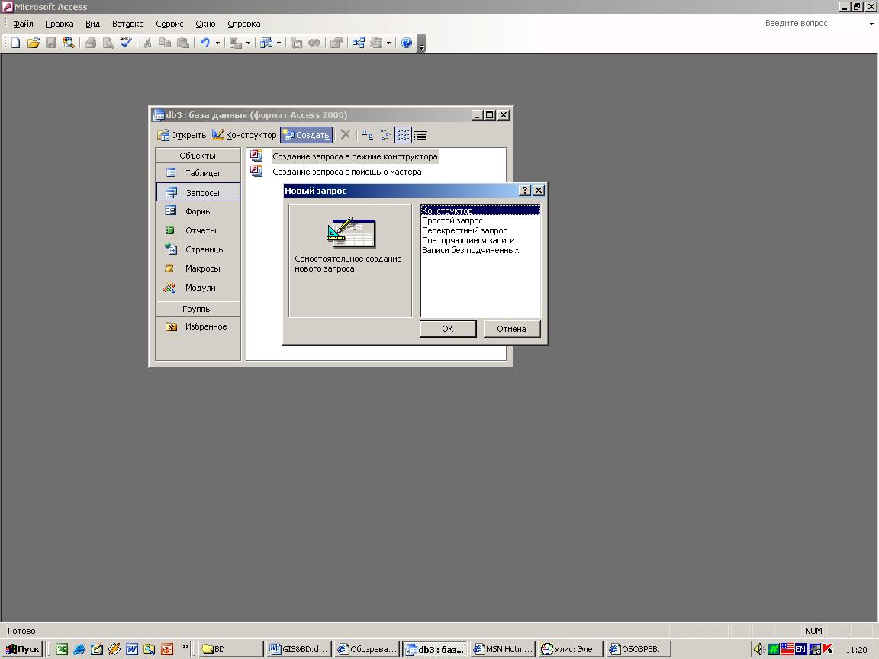Select Таблицы in Objects pane
The width and height of the screenshot is (879, 659).
click(198, 173)
